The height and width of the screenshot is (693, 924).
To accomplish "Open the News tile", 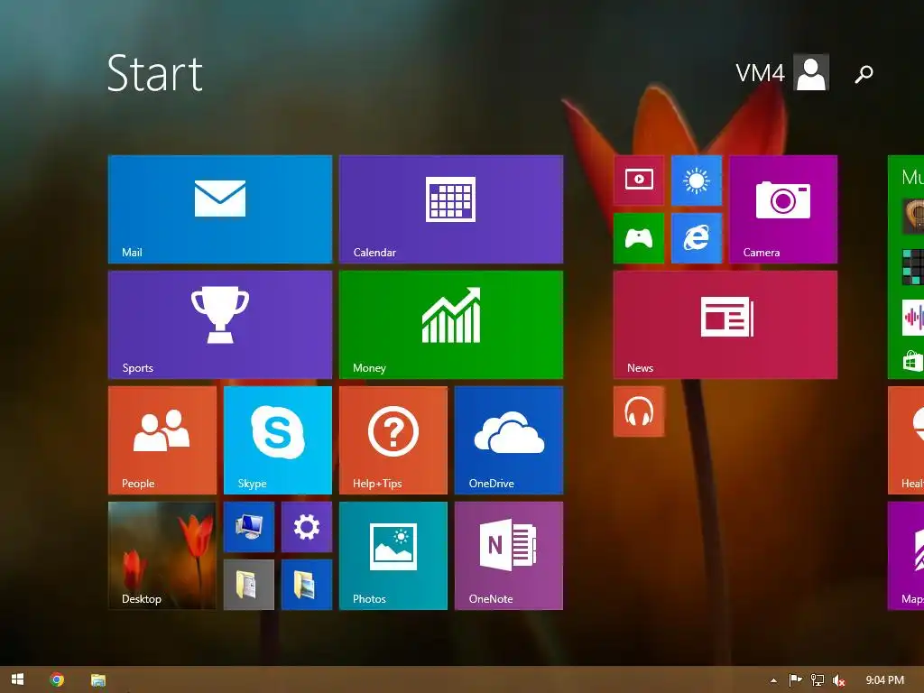I will pyautogui.click(x=725, y=325).
